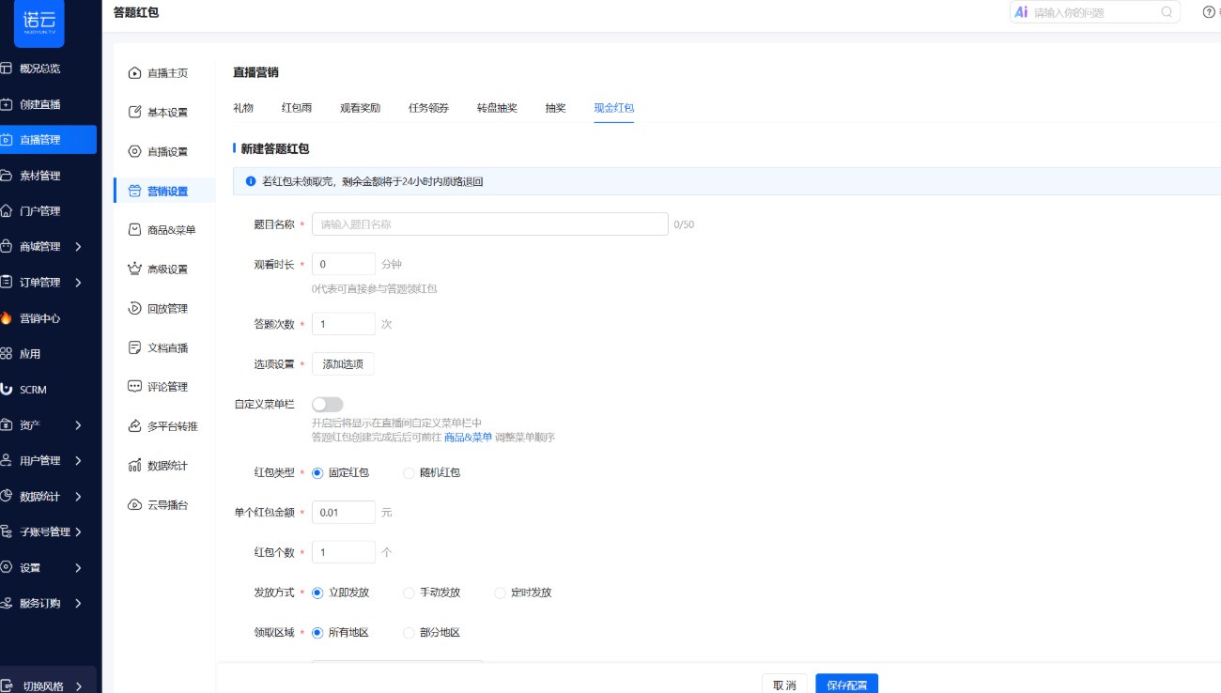Click the search magnifier icon in AI box

1167,12
